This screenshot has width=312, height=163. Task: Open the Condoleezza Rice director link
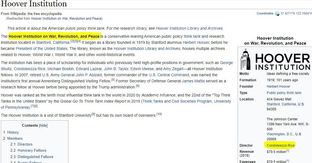(280, 145)
